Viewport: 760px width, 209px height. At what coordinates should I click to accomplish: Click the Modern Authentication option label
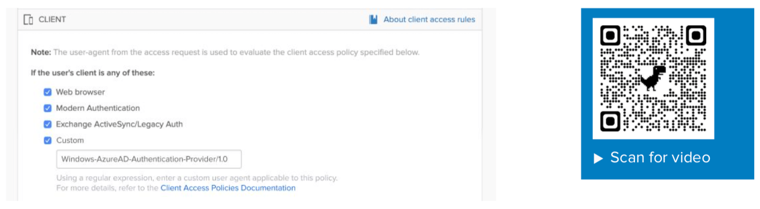tap(98, 108)
